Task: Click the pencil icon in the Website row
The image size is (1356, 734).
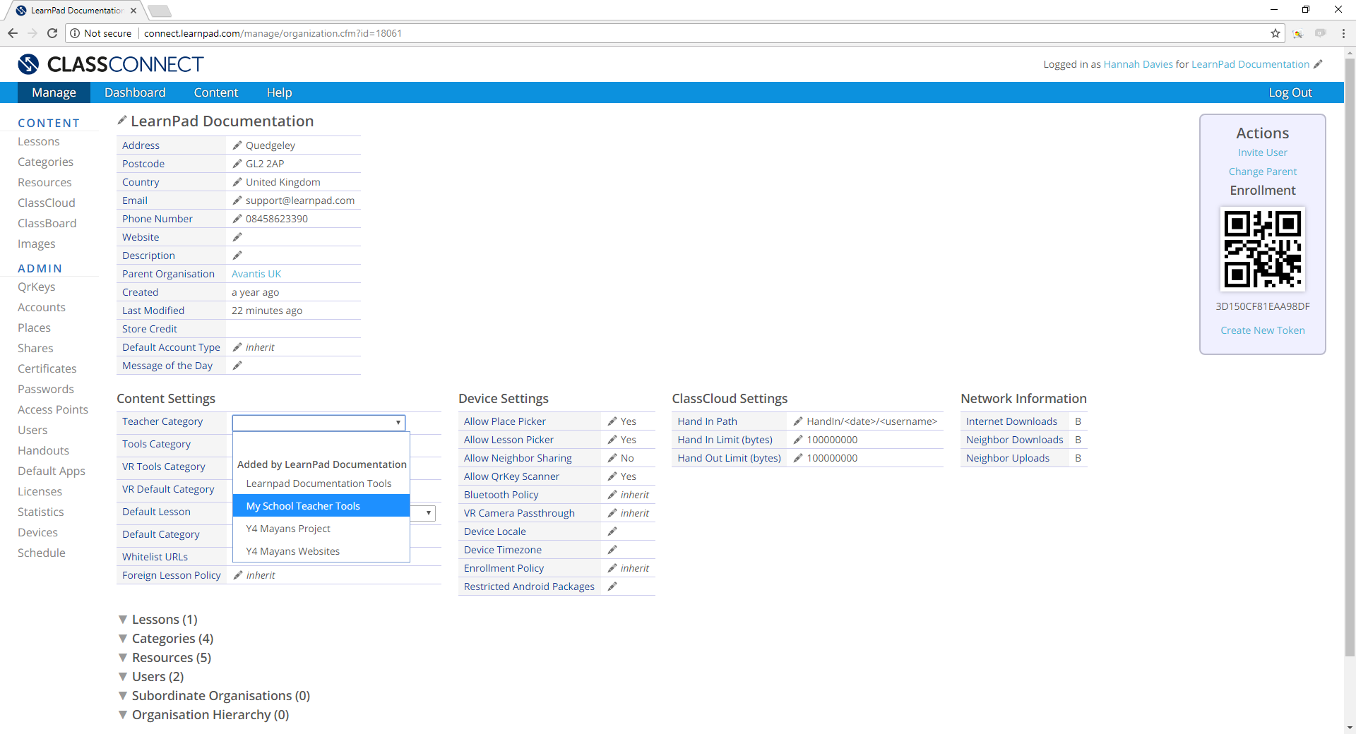Action: tap(237, 237)
